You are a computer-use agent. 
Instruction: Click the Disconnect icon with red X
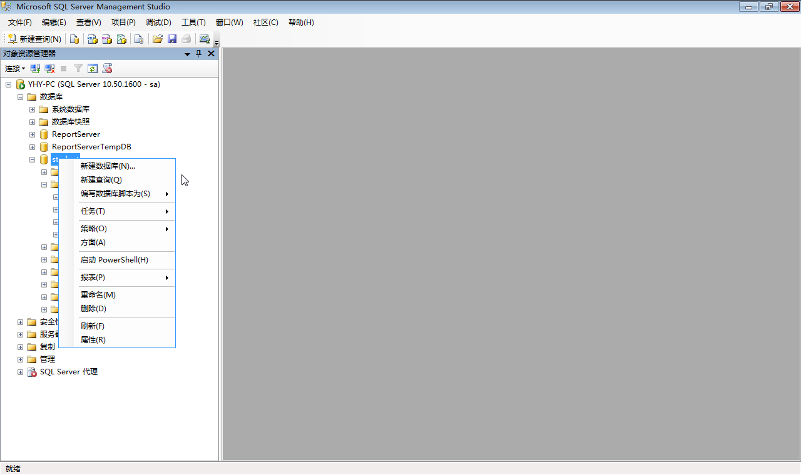click(x=49, y=69)
